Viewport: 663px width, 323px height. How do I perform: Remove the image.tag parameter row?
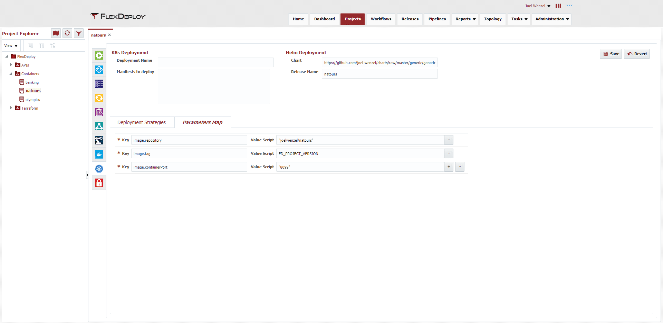pos(449,153)
